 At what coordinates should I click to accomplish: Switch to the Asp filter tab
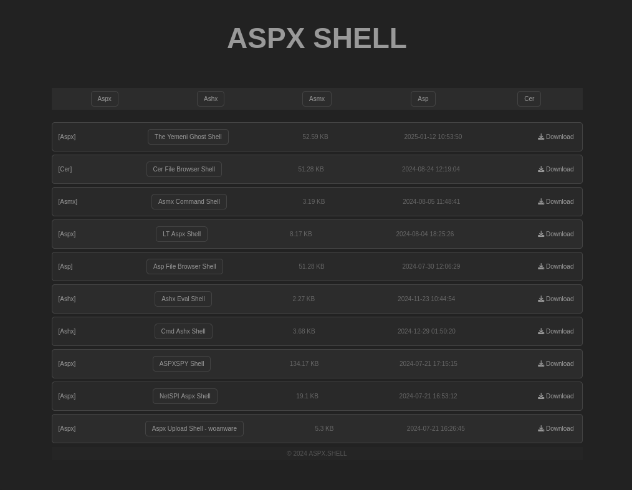(423, 98)
